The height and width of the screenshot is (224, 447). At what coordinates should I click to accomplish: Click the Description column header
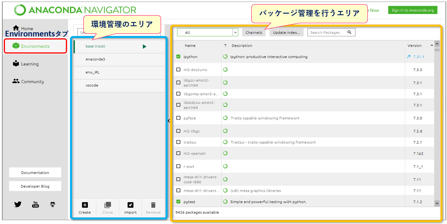[242, 46]
